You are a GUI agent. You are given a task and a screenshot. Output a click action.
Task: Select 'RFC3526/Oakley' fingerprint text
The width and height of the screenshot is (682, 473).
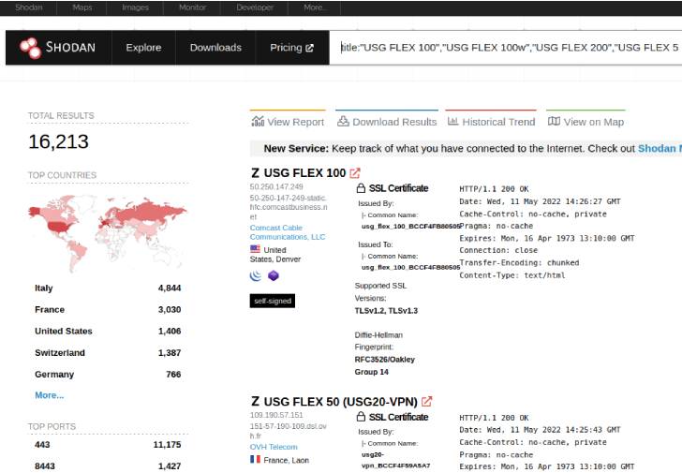coord(384,359)
